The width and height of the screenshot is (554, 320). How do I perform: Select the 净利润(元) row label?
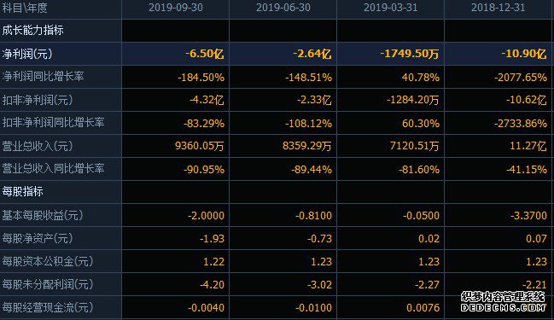coord(27,54)
